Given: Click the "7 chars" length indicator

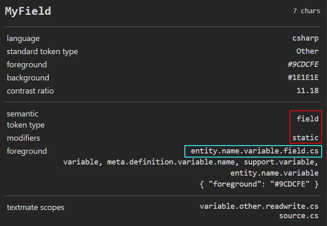Looking at the screenshot, I should coord(306,11).
